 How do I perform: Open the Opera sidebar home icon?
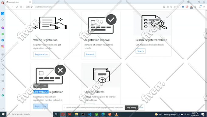3,13
